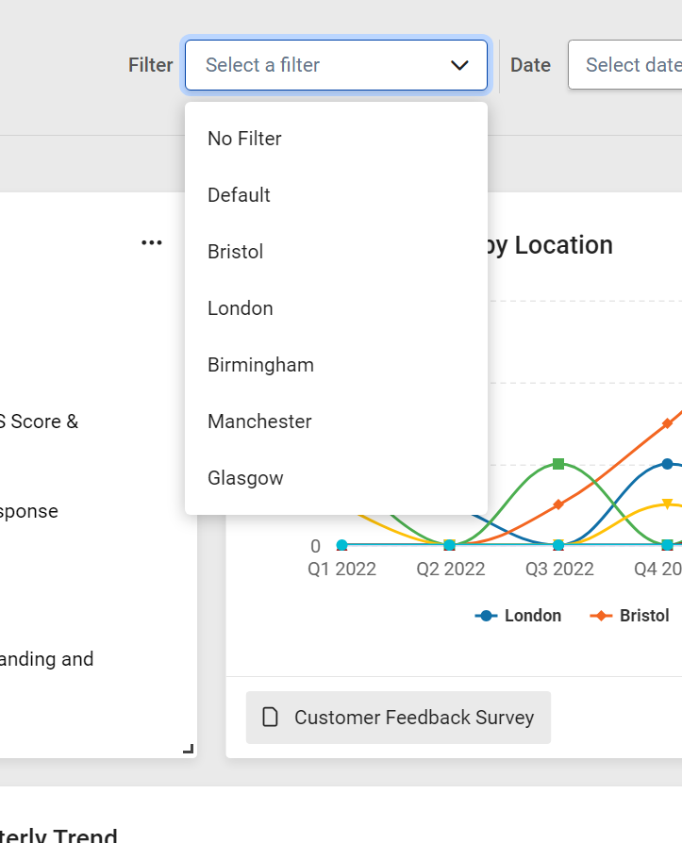The width and height of the screenshot is (682, 843).
Task: Select the London filter option
Action: (241, 308)
